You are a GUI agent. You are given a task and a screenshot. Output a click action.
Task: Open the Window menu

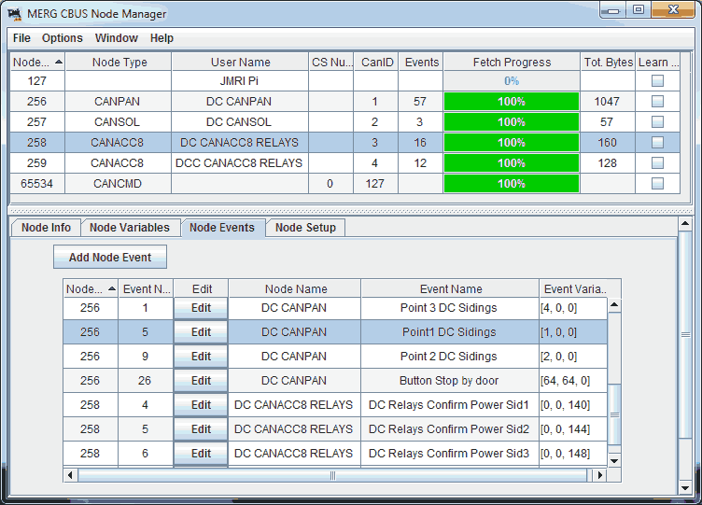click(x=117, y=38)
